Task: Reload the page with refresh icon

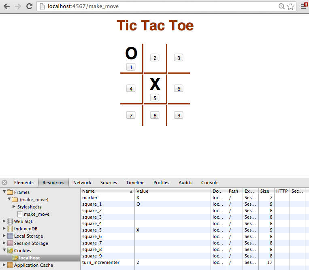Action: [30, 6]
